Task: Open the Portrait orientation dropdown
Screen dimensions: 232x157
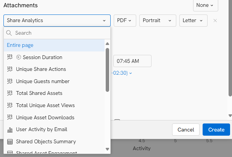Action: 158,21
